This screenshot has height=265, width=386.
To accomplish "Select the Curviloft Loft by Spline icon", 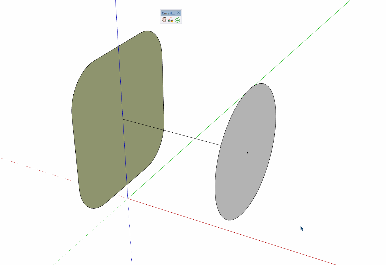I will (164, 20).
